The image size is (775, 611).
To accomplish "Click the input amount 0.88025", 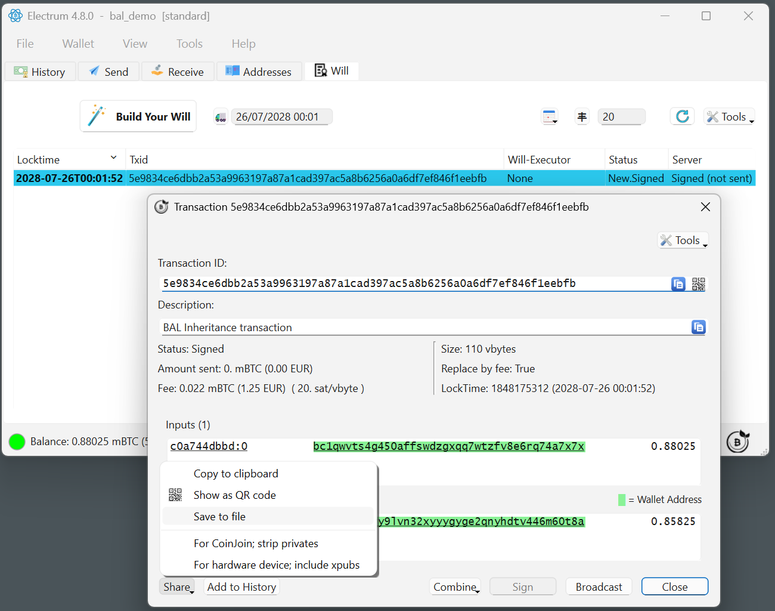I will (673, 446).
